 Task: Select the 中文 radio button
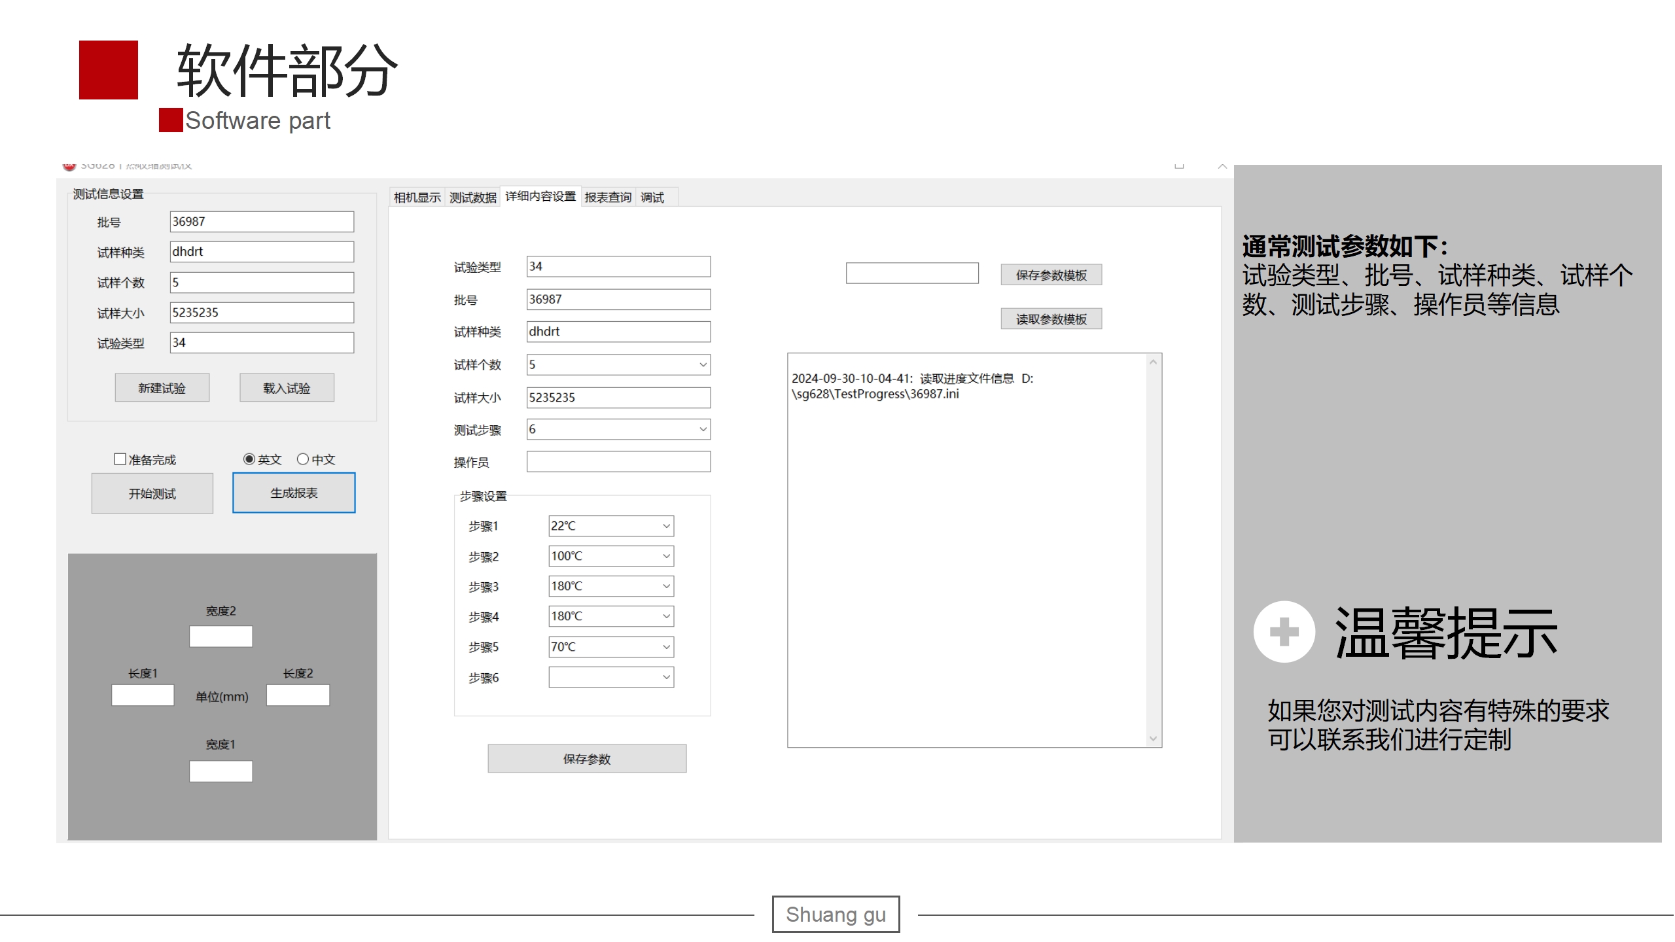click(x=303, y=459)
